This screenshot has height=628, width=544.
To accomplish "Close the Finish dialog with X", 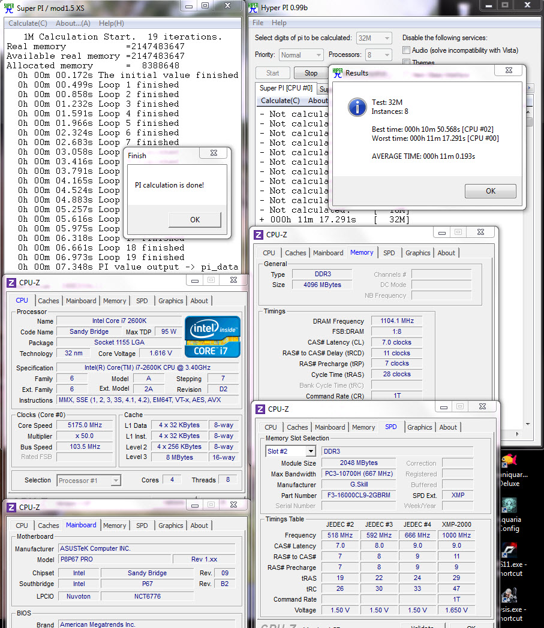I will (x=214, y=153).
